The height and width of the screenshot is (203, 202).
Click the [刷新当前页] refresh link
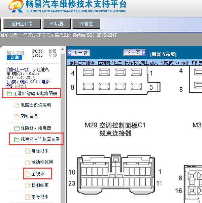click(x=163, y=54)
